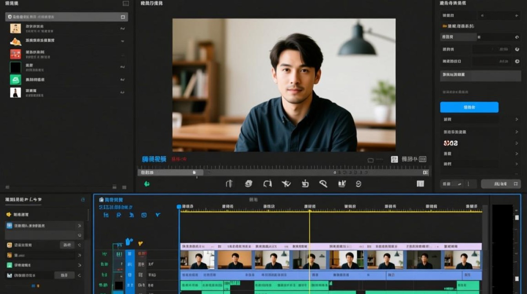Screen dimensions: 527x294
Task: Select the red thumbnail in the media list
Action: click(15, 54)
